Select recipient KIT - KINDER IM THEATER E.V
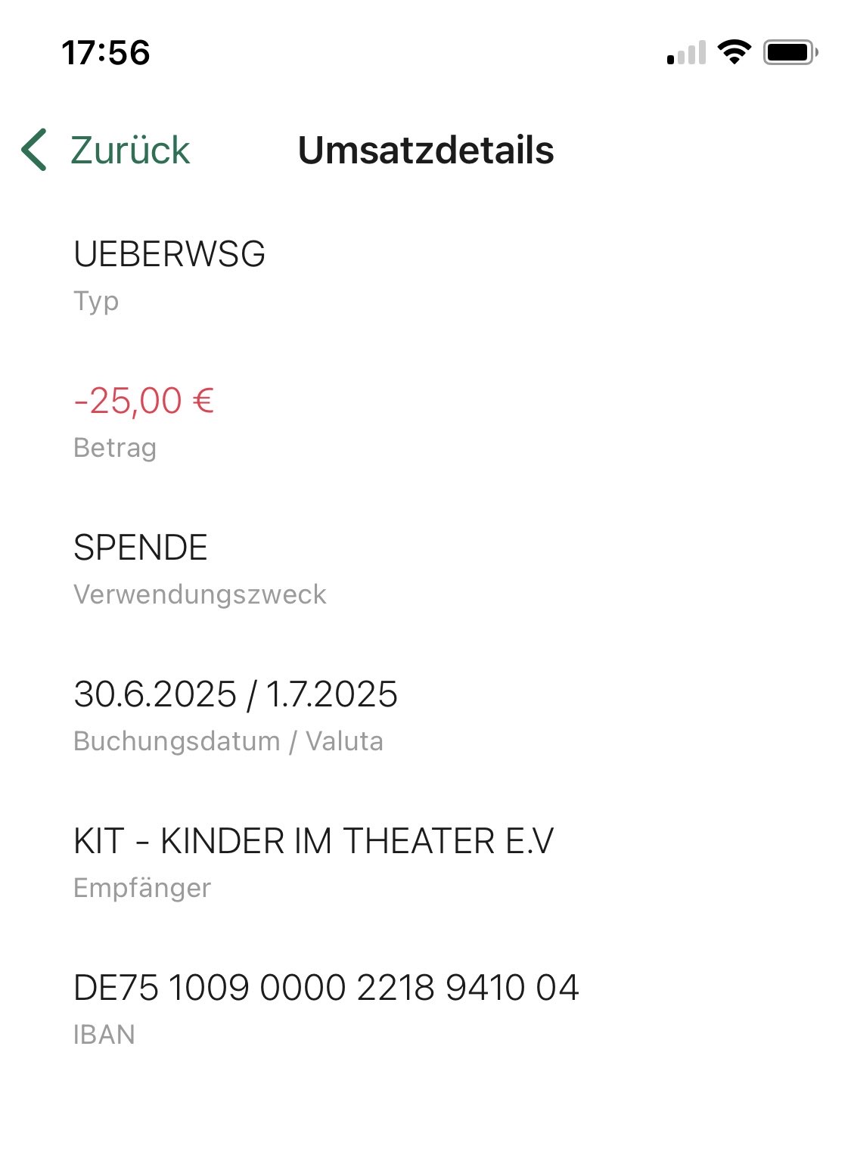 click(x=313, y=841)
